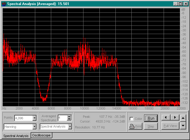The image size is (190, 140).
Task: Click the up arrow zoom button
Action: pyautogui.click(x=183, y=118)
